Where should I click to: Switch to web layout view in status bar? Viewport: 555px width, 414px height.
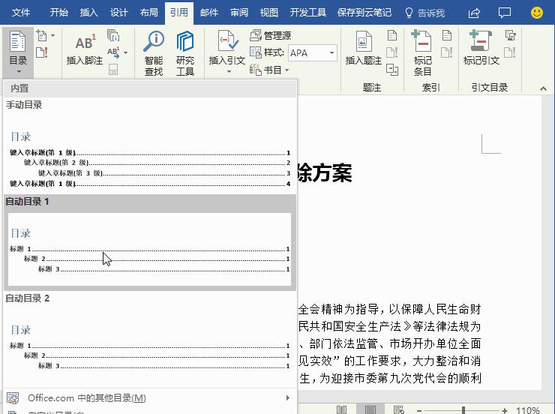[x=398, y=409]
